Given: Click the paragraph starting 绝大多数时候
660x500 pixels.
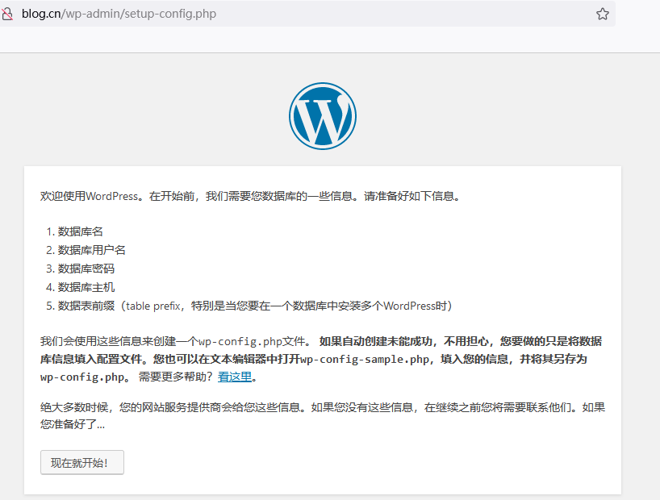Looking at the screenshot, I should (323, 416).
